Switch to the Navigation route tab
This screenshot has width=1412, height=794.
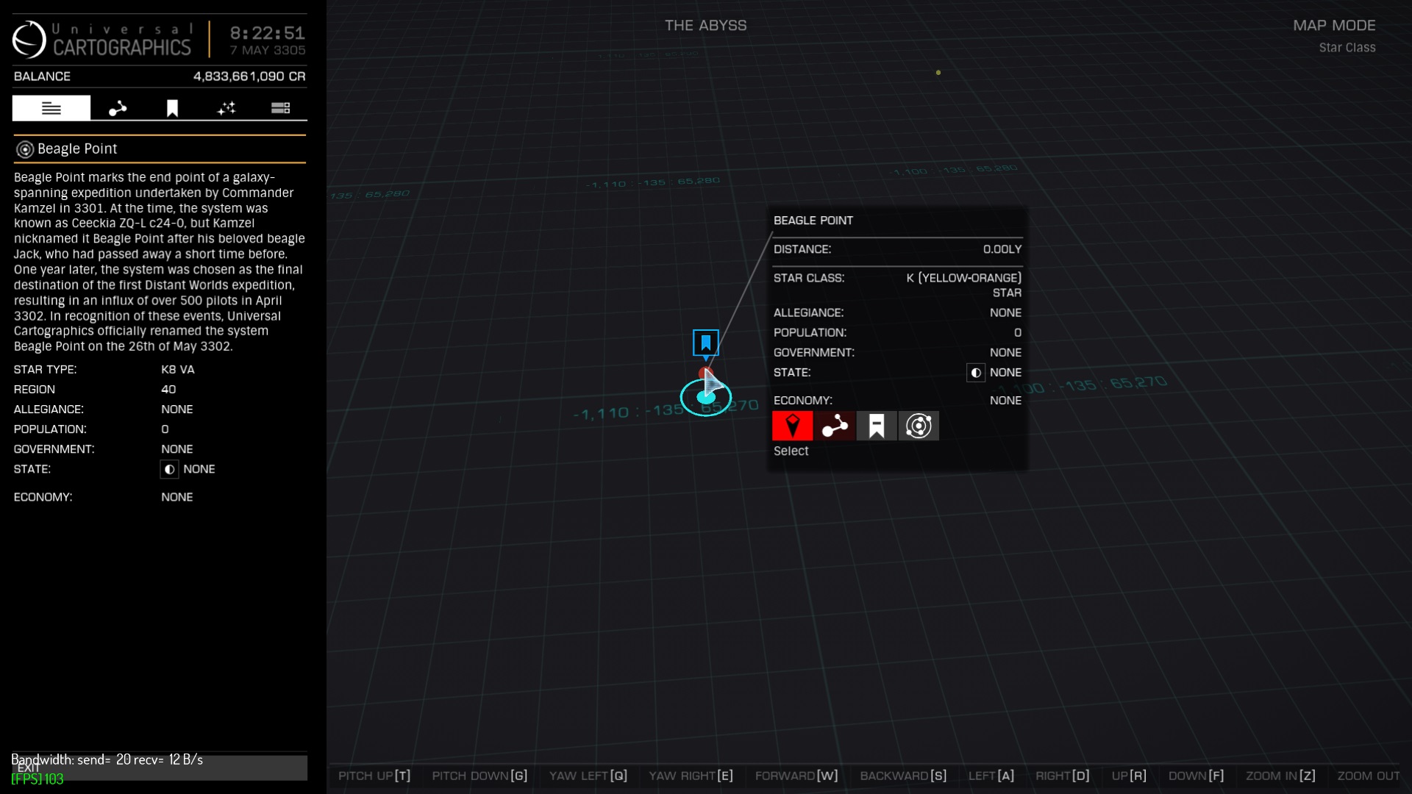pyautogui.click(x=118, y=108)
